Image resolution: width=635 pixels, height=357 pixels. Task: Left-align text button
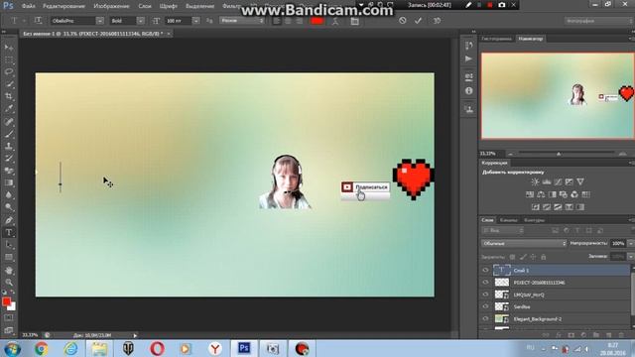(277, 21)
